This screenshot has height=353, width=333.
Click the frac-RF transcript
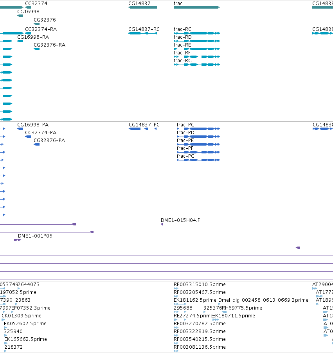(197, 57)
